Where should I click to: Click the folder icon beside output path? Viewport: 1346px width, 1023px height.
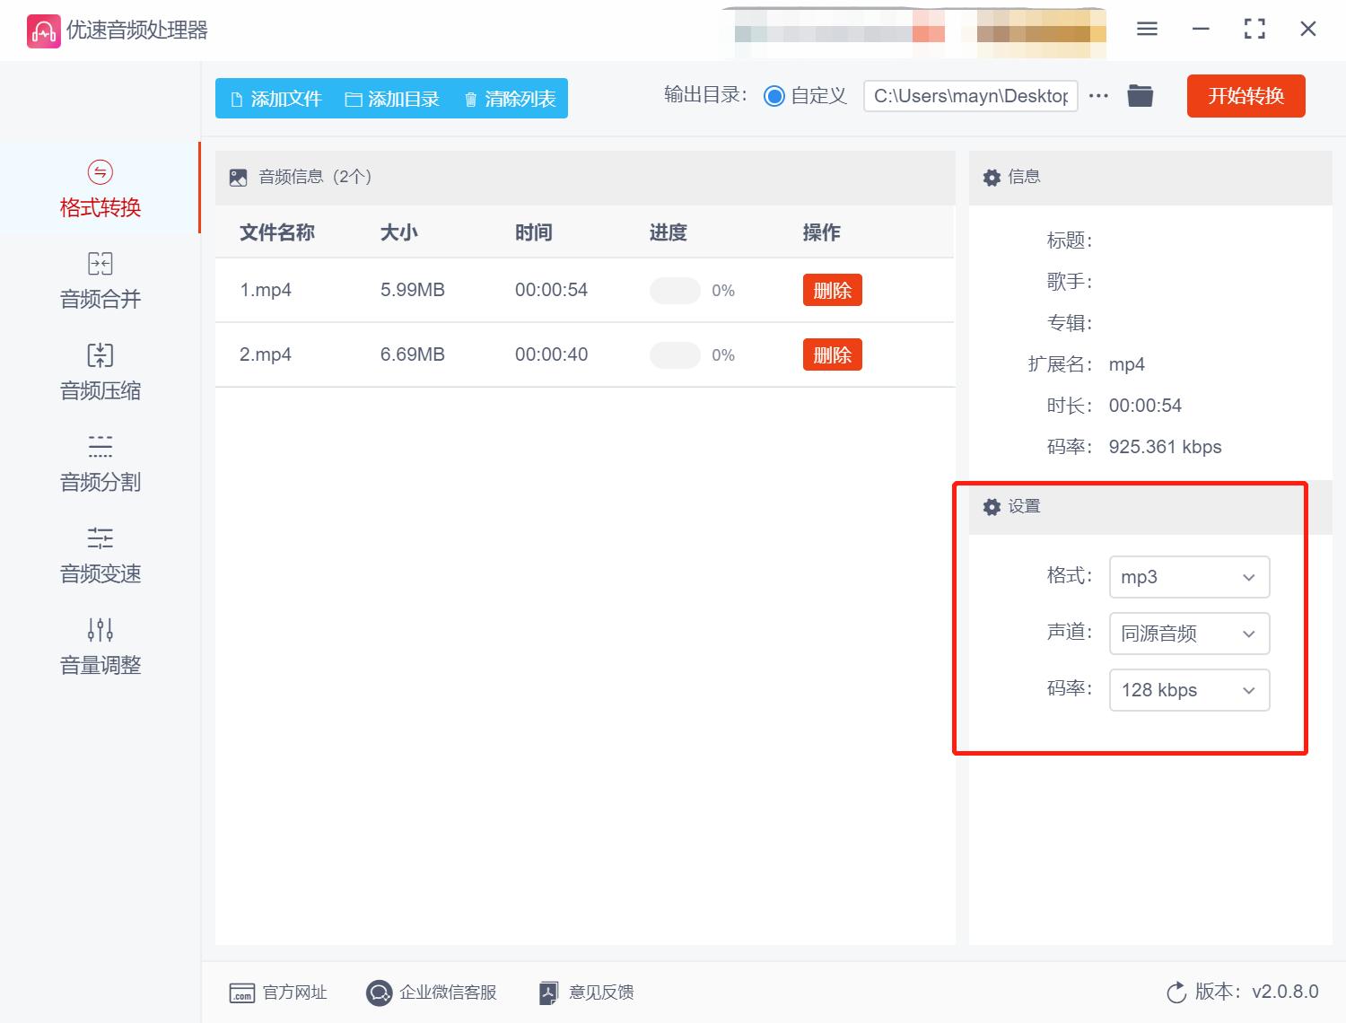click(x=1140, y=95)
